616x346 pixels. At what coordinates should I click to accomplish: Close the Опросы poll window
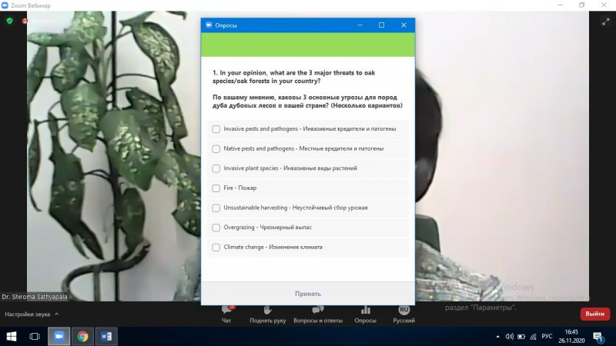403,25
